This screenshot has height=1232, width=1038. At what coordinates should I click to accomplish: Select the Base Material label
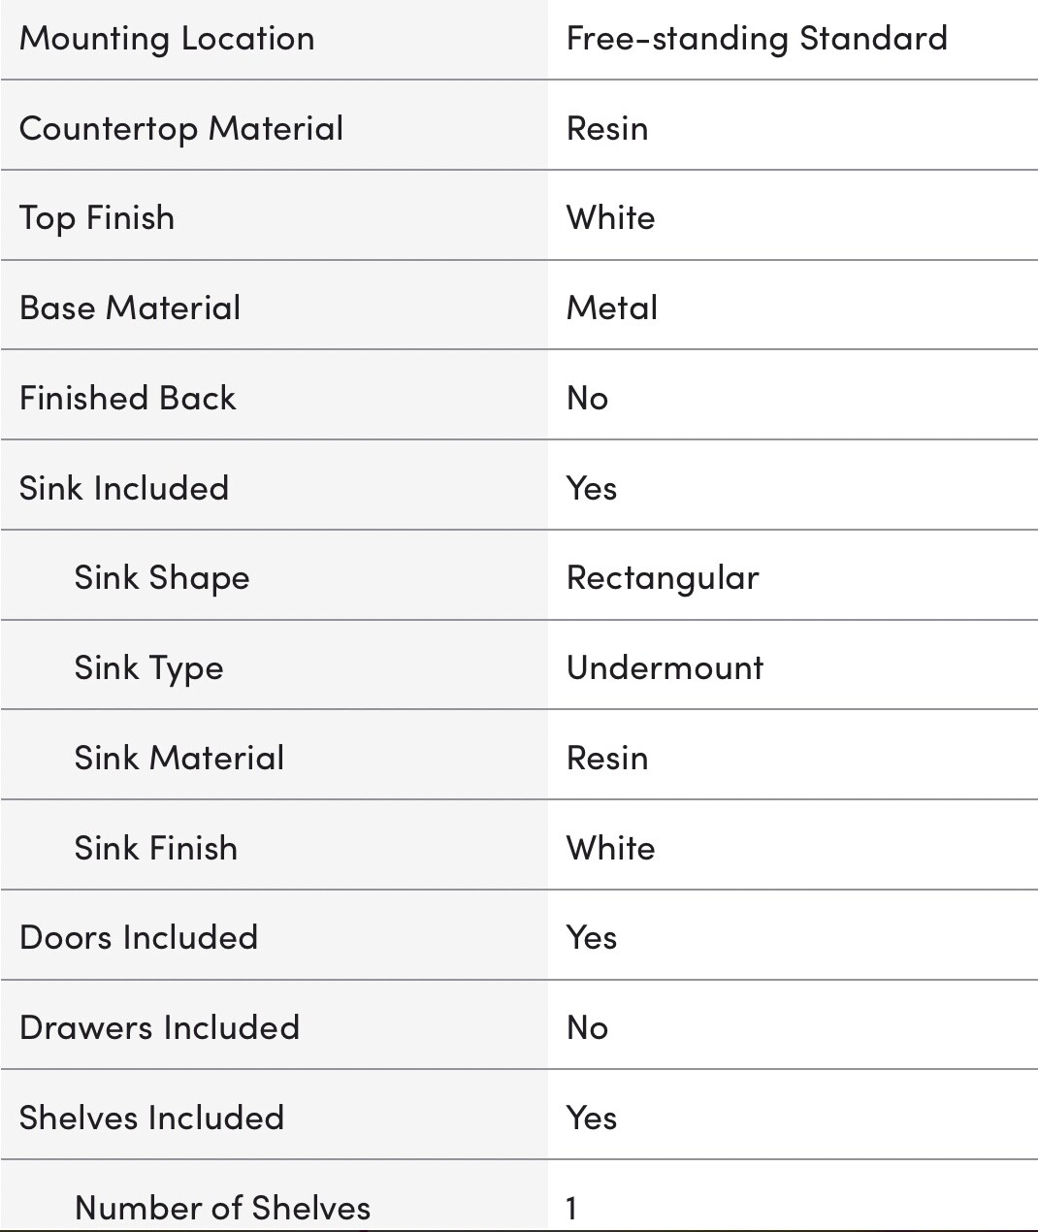[130, 308]
